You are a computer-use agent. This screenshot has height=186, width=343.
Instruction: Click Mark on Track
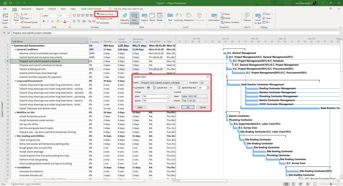[105, 14]
